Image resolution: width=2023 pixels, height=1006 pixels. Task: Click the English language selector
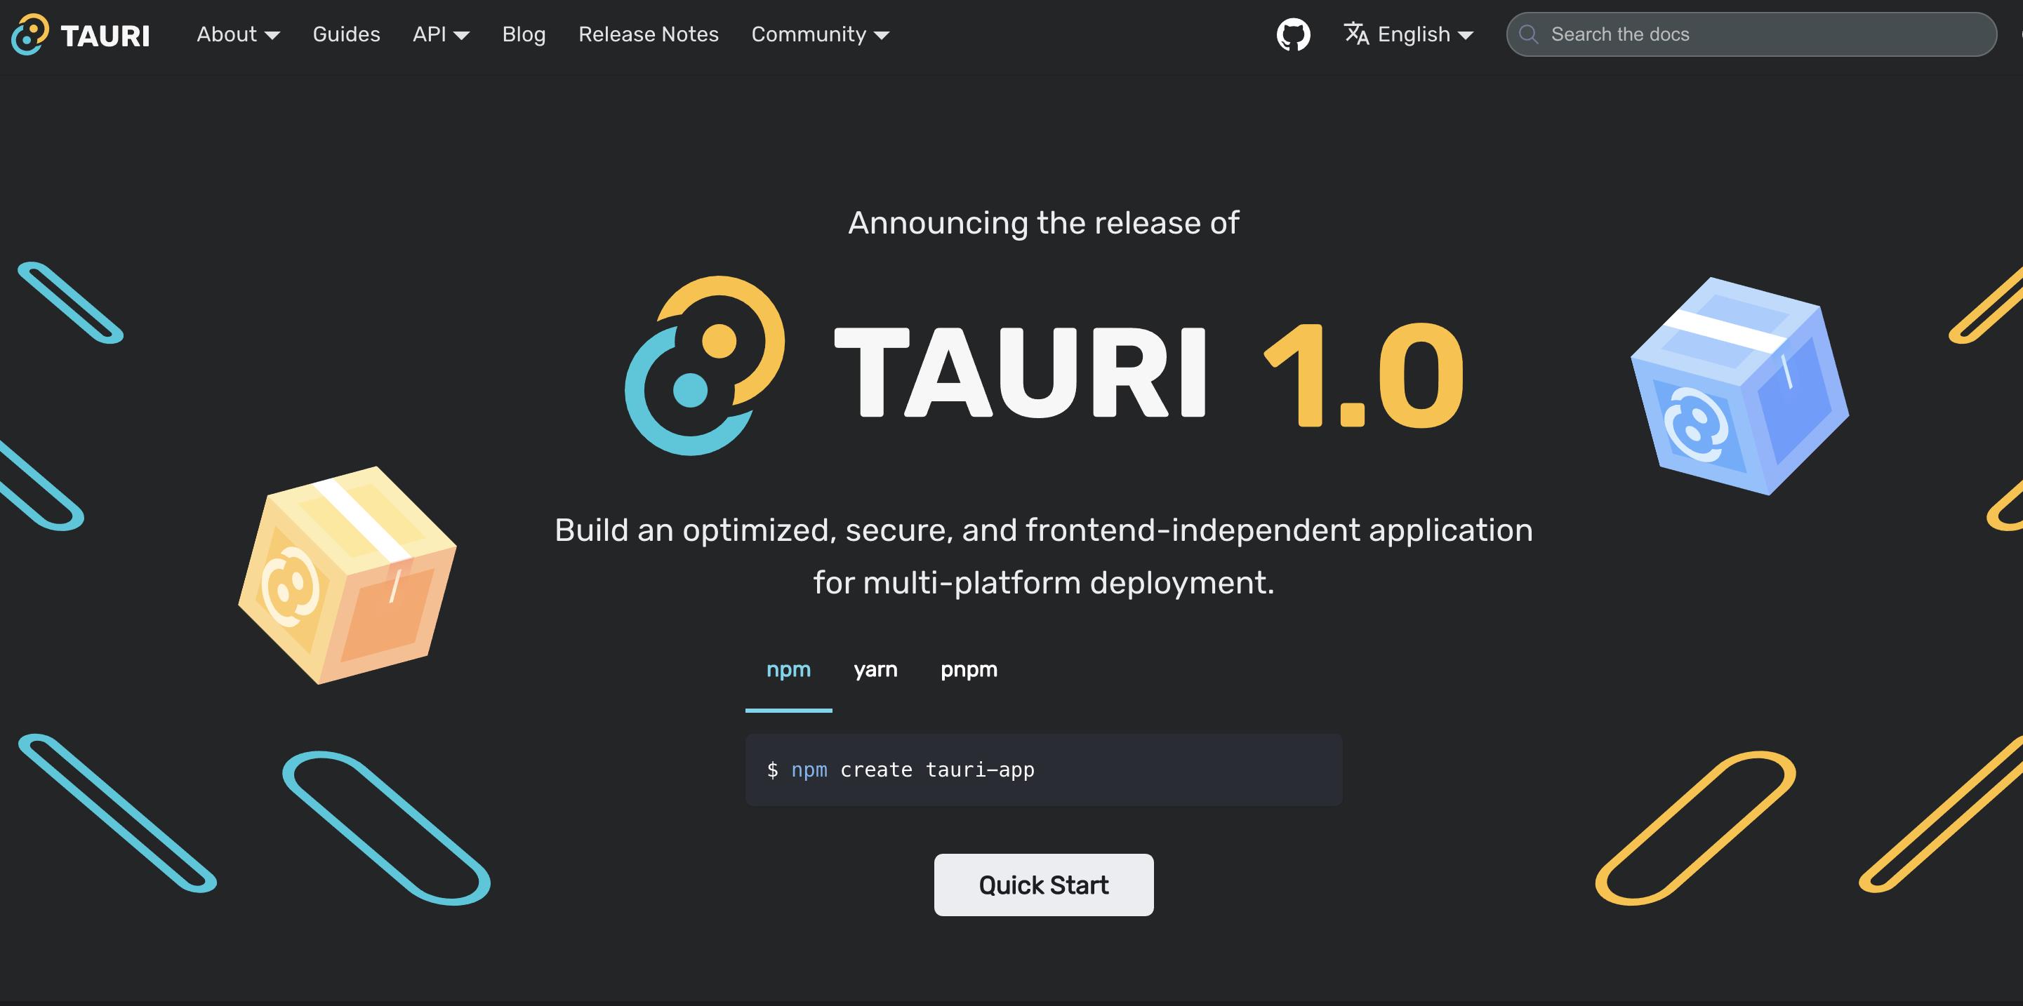pos(1407,34)
